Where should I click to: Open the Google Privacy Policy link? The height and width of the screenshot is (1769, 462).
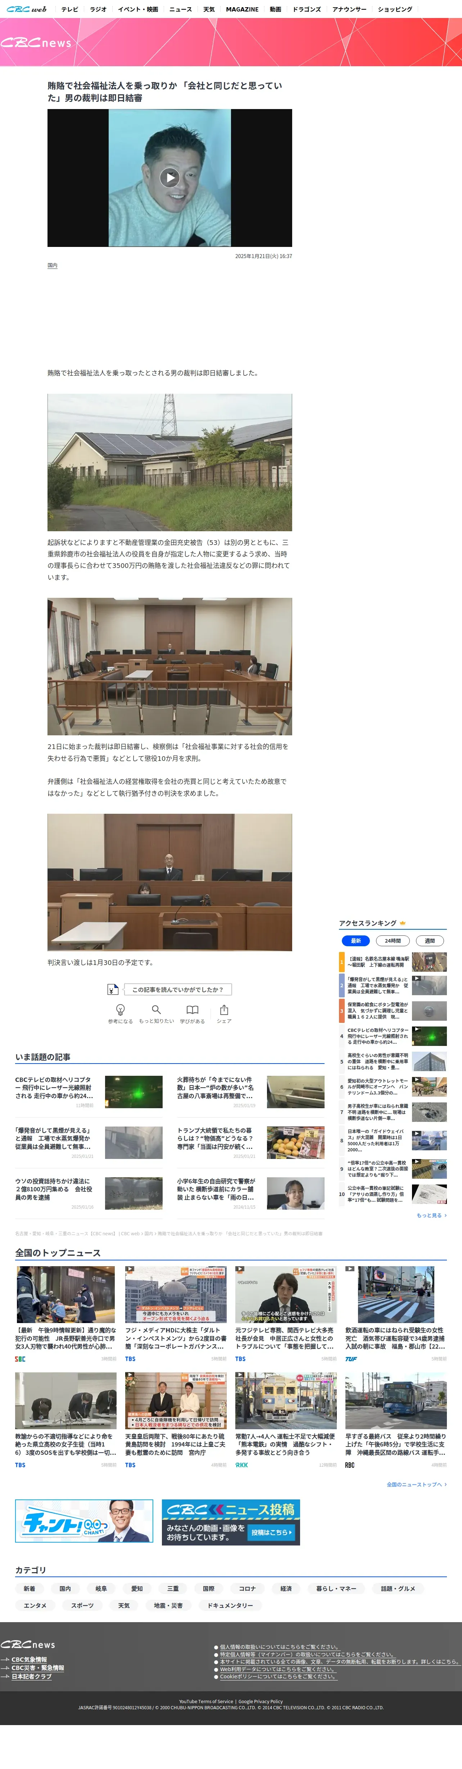[260, 1702]
